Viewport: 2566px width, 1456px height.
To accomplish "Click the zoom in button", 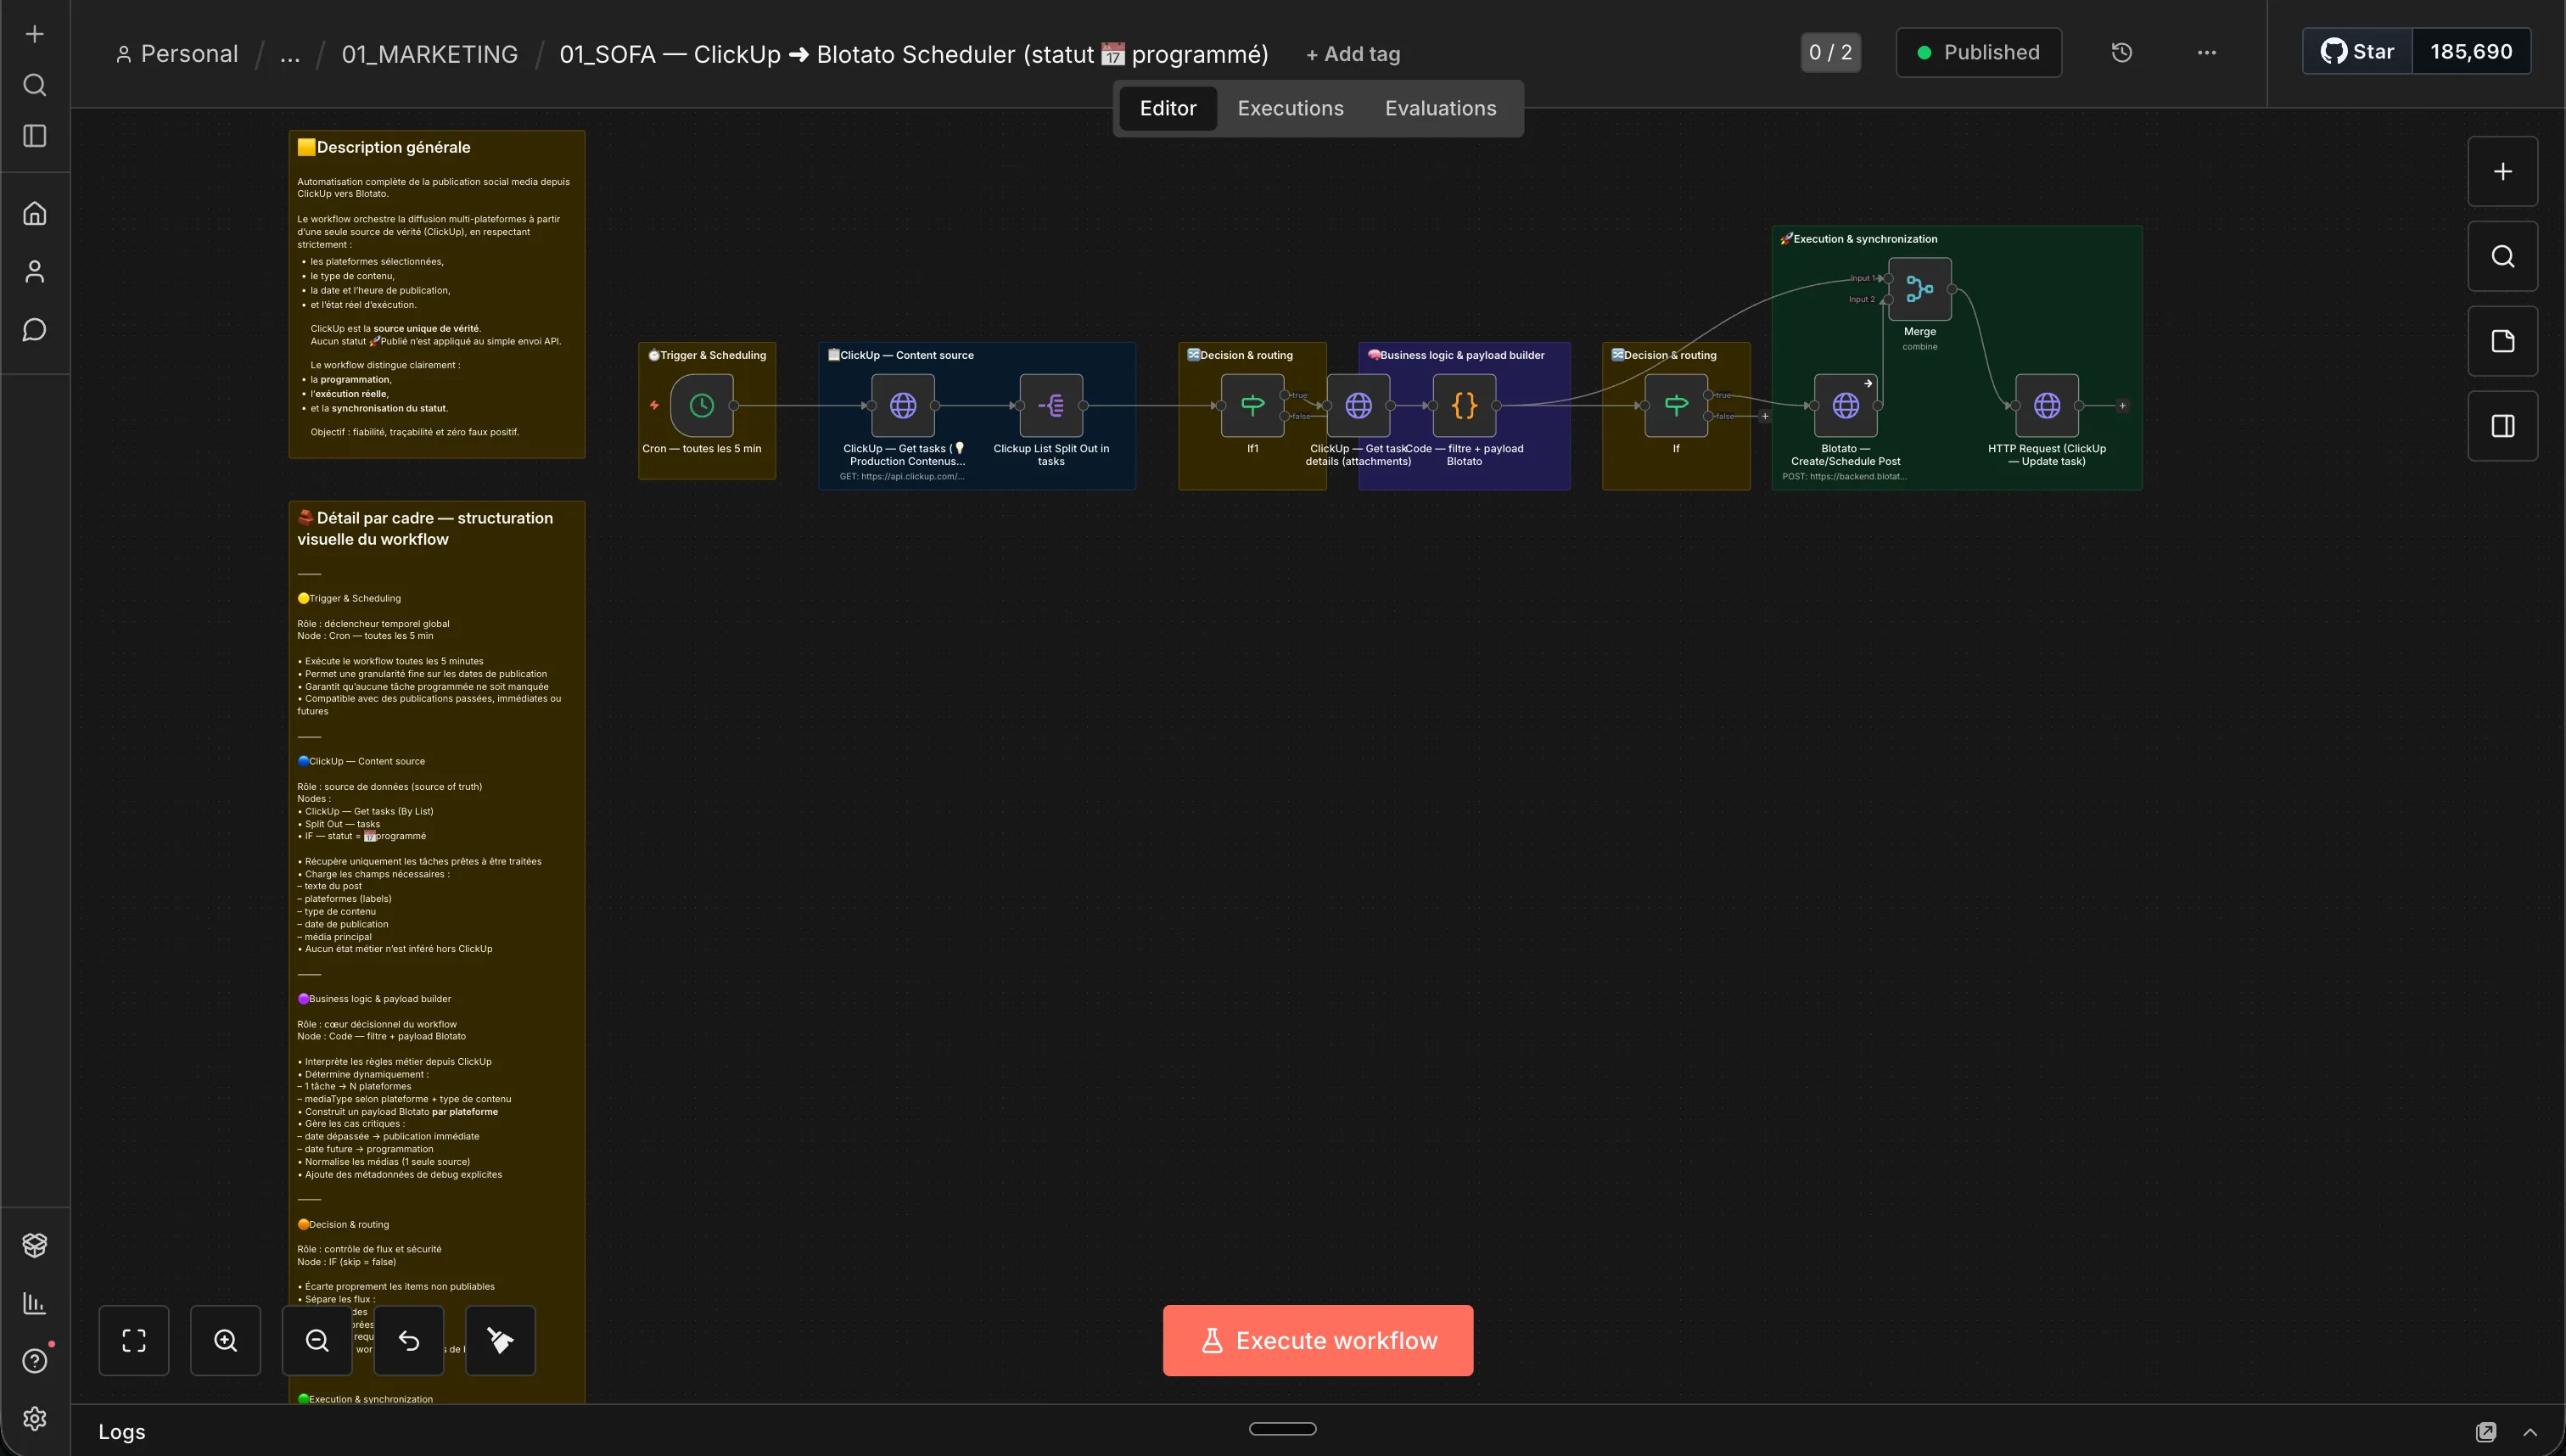I will [226, 1341].
